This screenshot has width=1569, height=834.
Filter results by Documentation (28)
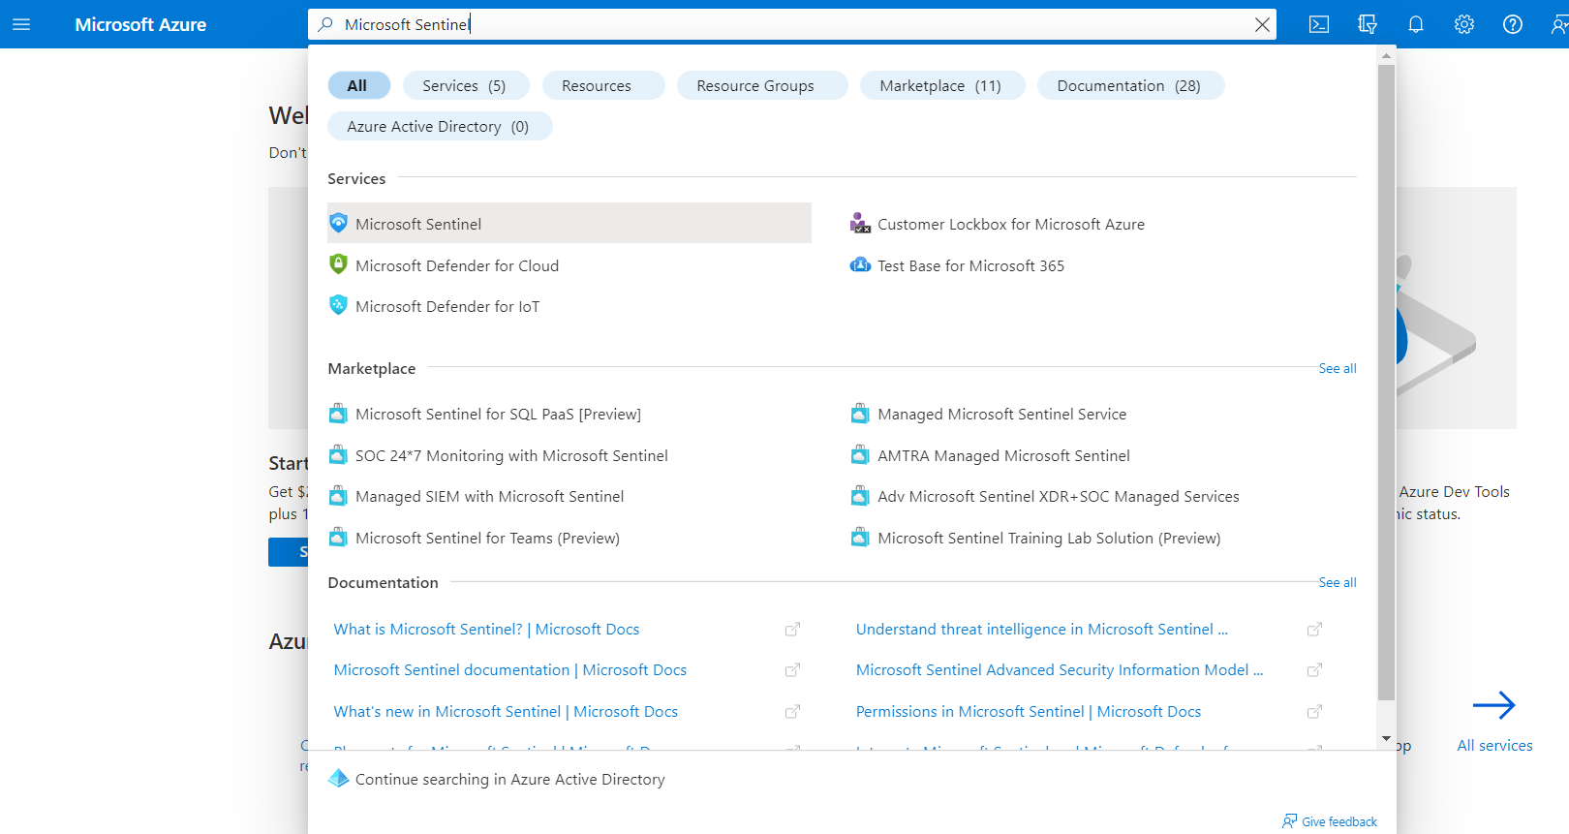coord(1128,85)
